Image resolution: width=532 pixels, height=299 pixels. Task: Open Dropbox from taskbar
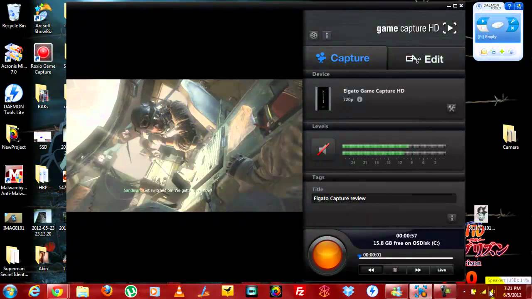[x=348, y=292]
